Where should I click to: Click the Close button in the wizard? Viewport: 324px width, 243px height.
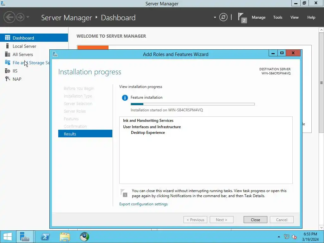point(255,220)
